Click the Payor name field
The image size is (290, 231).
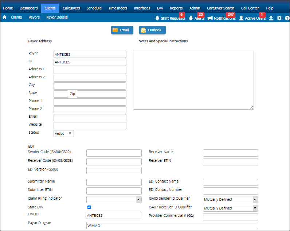(90, 54)
